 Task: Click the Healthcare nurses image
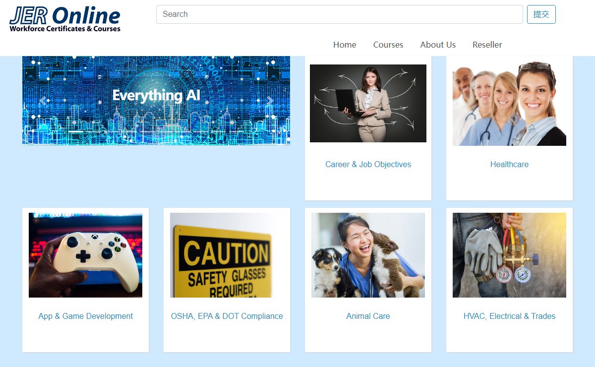509,104
